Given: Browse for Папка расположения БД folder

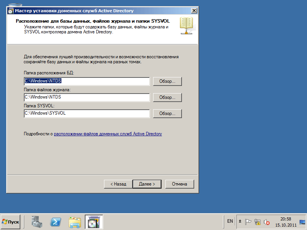Looking at the screenshot, I should (x=167, y=81).
